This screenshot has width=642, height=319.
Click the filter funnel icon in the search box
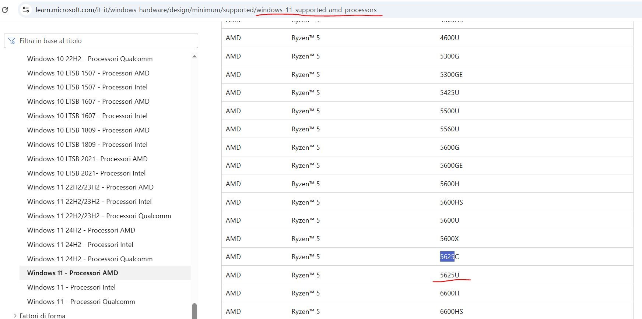coord(12,41)
